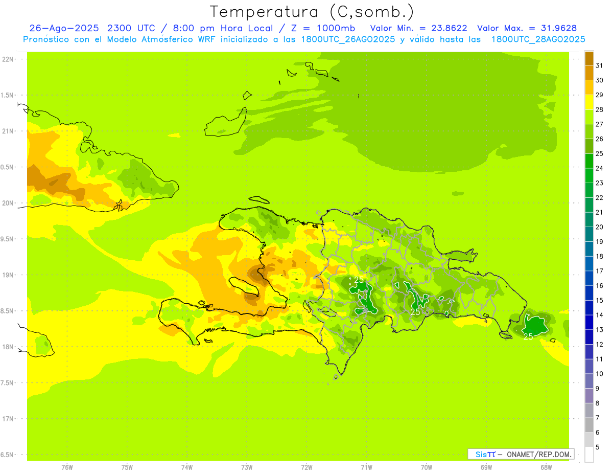Click the green legend swatch between 26 and 27
The width and height of the screenshot is (613, 474).
pos(589,131)
